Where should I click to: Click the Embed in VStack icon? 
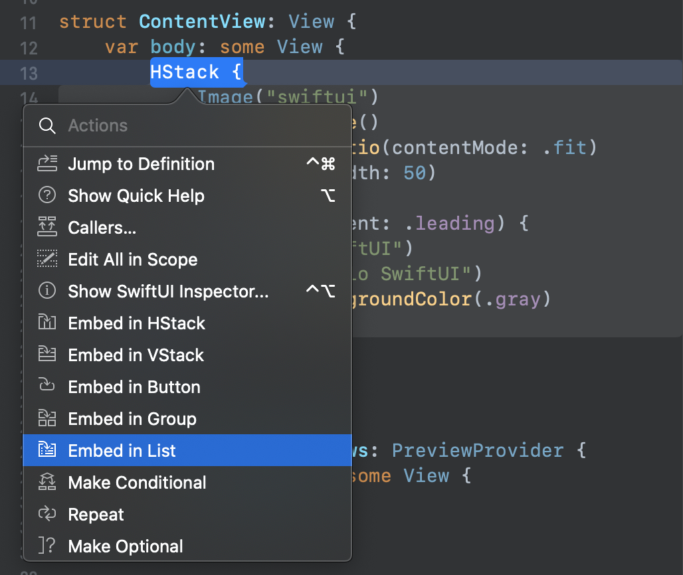tap(47, 355)
